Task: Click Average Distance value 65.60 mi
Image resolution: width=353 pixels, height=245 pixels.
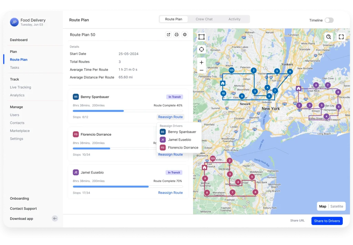Action: pyautogui.click(x=125, y=77)
